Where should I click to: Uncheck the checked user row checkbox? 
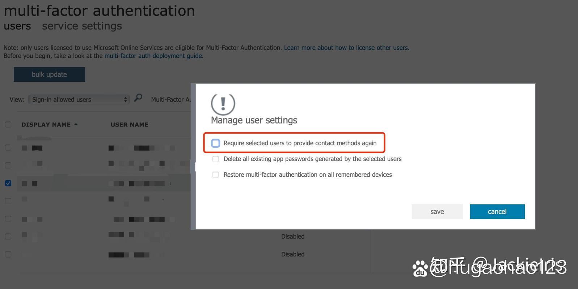coord(8,183)
